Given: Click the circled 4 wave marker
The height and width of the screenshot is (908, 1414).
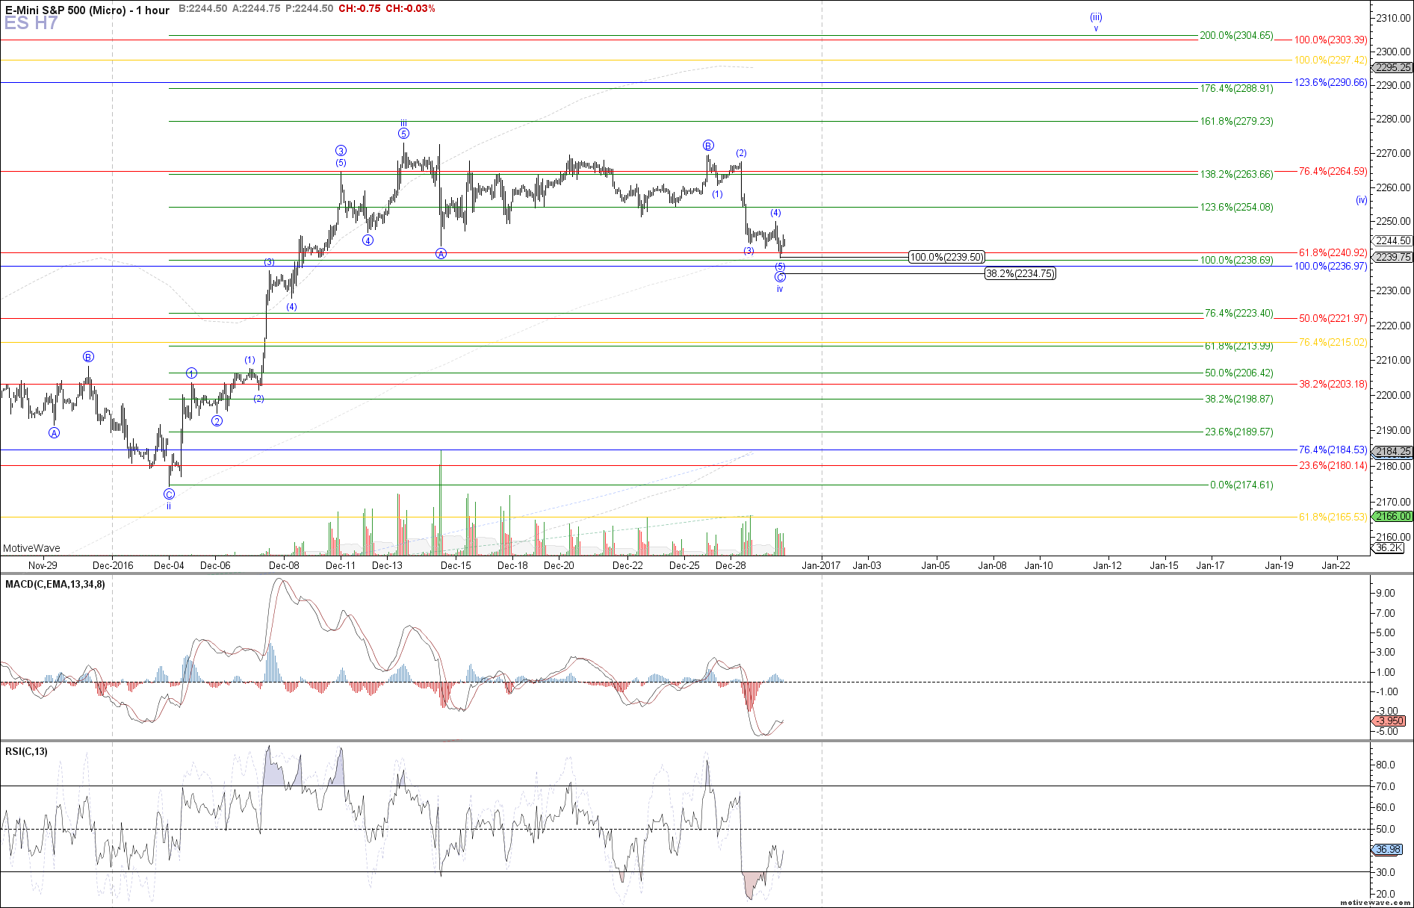Looking at the screenshot, I should pos(368,240).
